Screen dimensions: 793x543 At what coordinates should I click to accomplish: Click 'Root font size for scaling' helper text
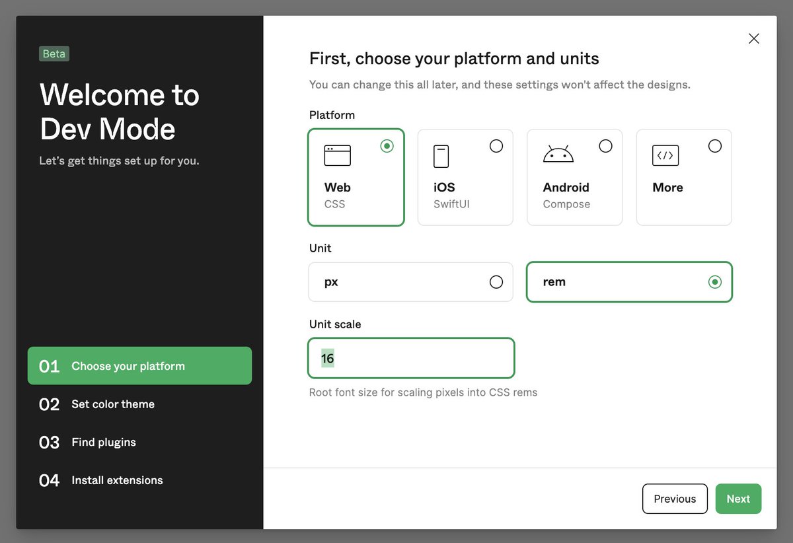pyautogui.click(x=423, y=392)
